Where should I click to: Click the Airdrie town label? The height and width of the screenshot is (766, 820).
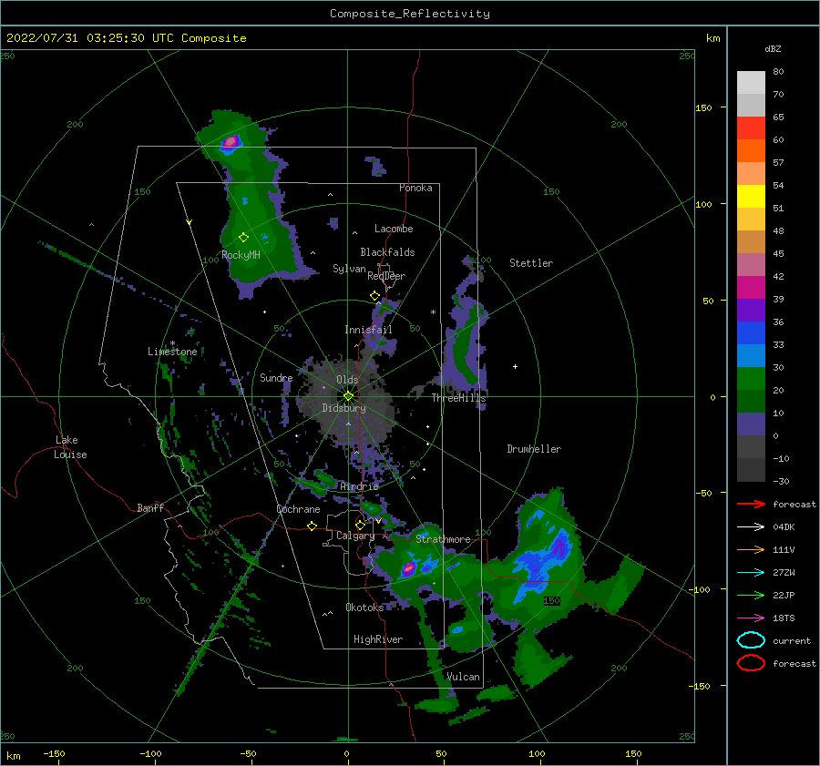click(359, 486)
